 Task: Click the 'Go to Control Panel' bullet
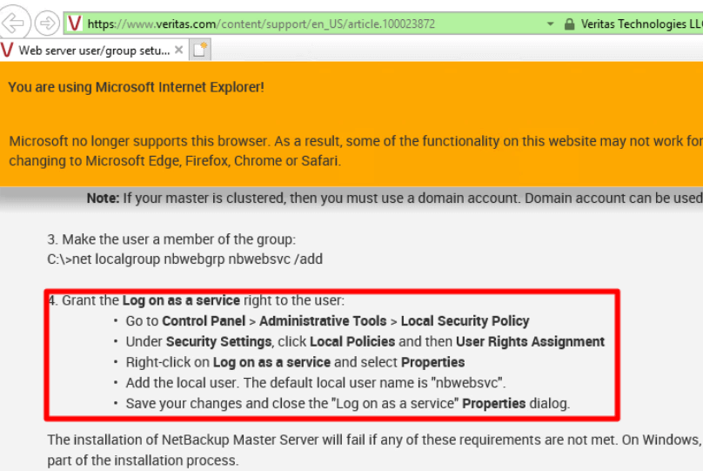tap(327, 320)
